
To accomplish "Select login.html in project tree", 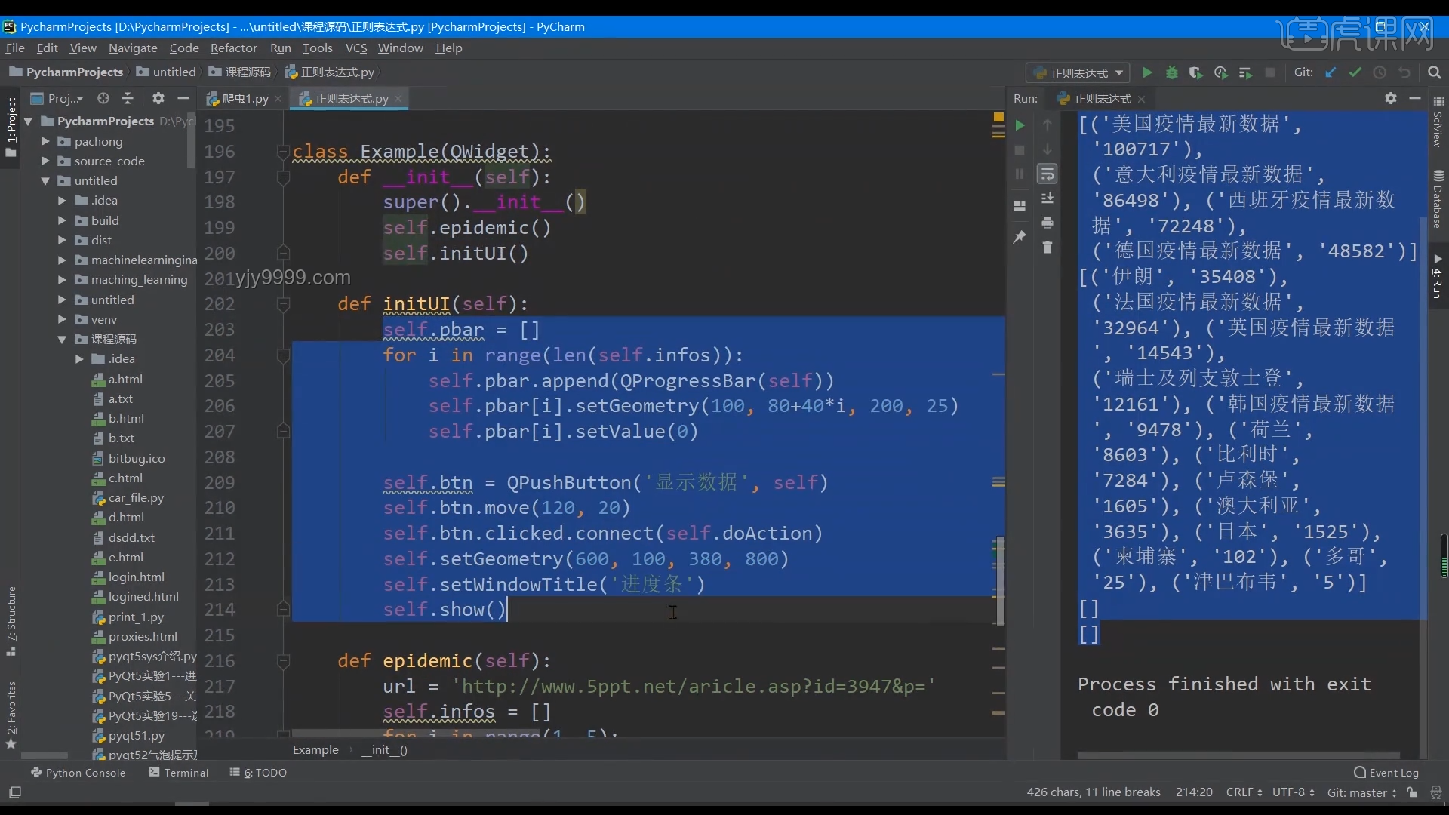I will pyautogui.click(x=136, y=577).
